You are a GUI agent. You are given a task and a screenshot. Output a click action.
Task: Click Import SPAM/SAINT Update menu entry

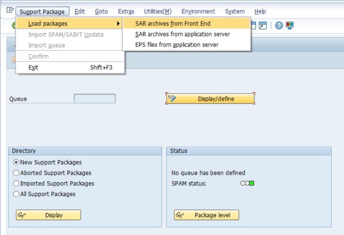click(69, 35)
